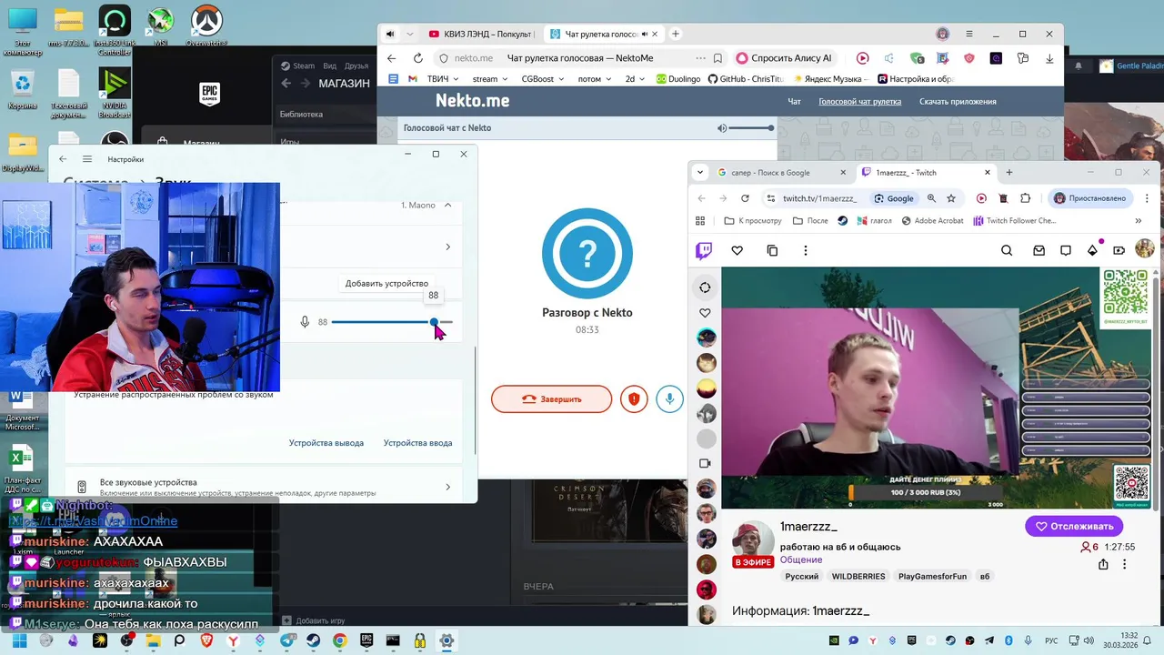Viewport: 1164px width, 655px height.
Task: Mute the microphone in Nekto voice chat
Action: [669, 398]
